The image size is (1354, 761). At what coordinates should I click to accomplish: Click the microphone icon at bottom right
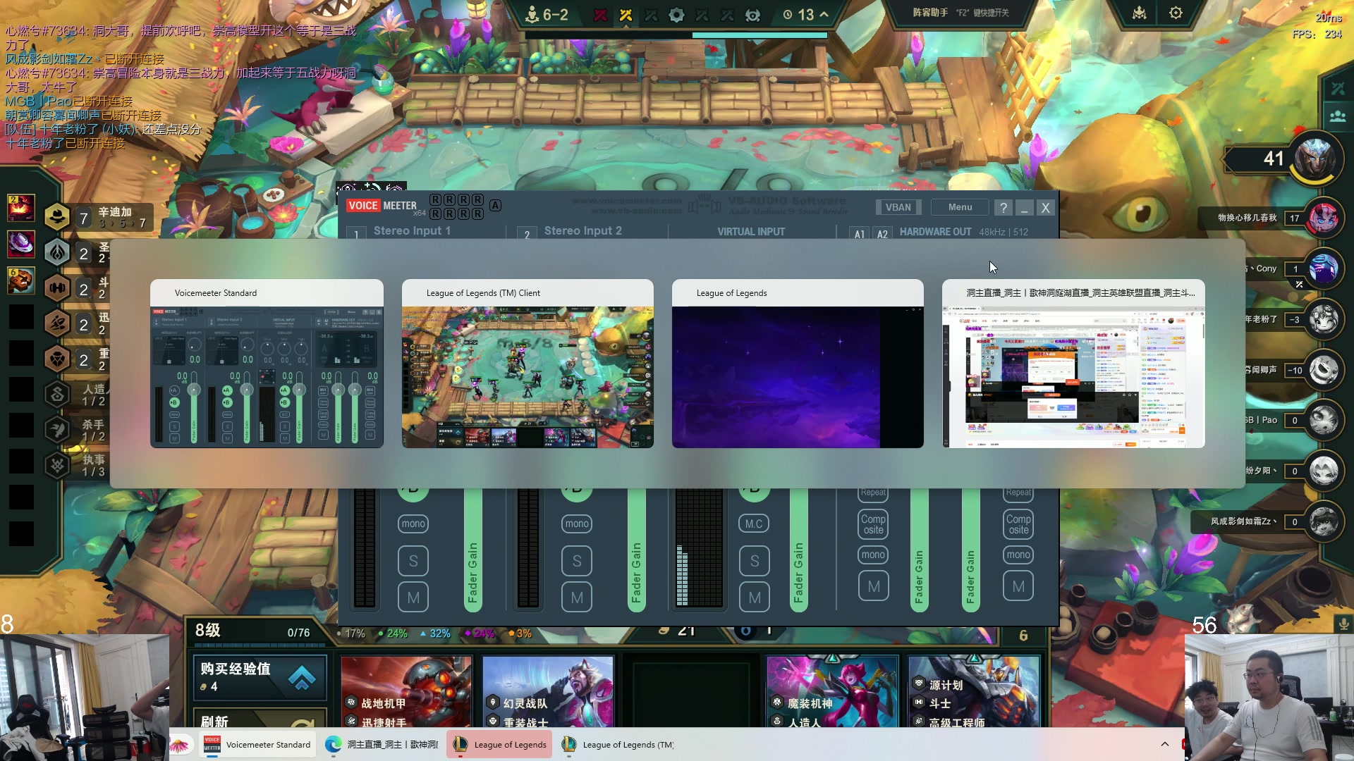[1343, 624]
